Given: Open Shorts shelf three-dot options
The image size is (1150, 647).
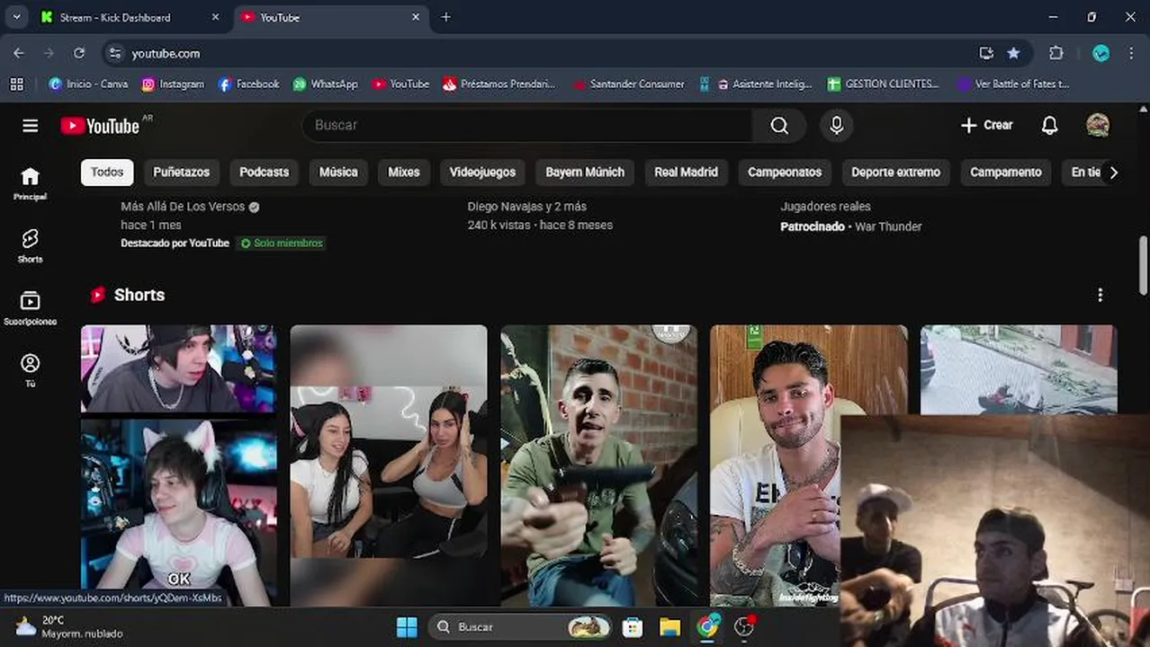Looking at the screenshot, I should [1100, 295].
